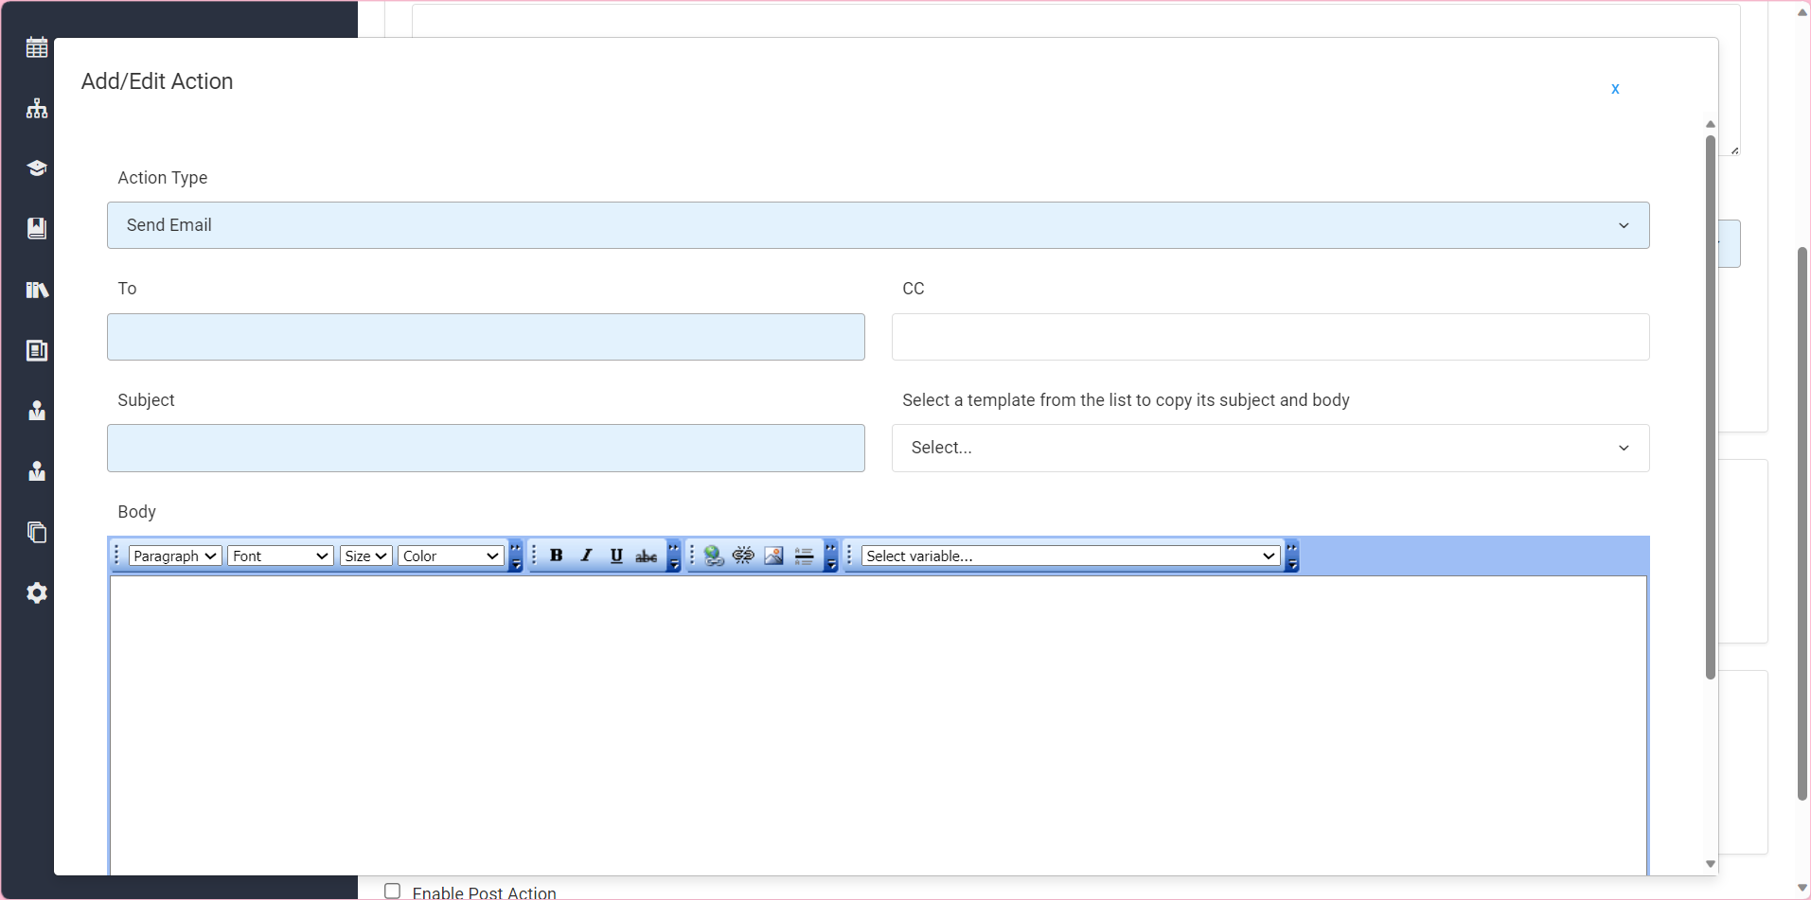Viewport: 1811px width, 900px height.
Task: Open the Font dropdown in the editor toolbar
Action: tap(280, 556)
